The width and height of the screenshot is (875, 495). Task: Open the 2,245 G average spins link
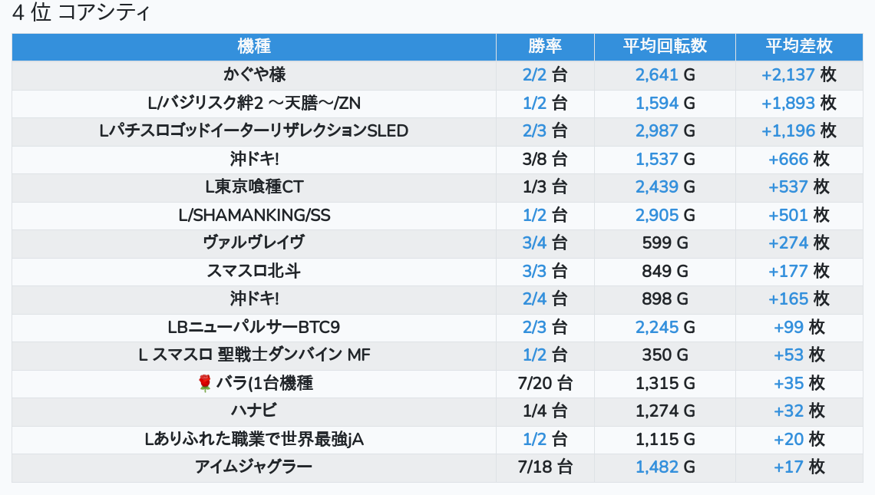click(x=657, y=327)
